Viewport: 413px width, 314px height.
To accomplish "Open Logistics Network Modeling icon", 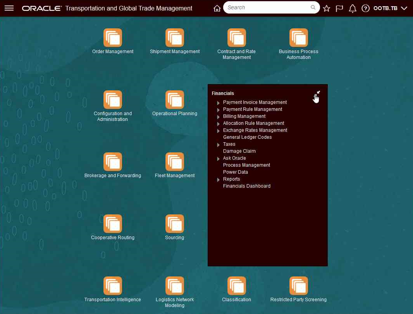I will point(175,286).
